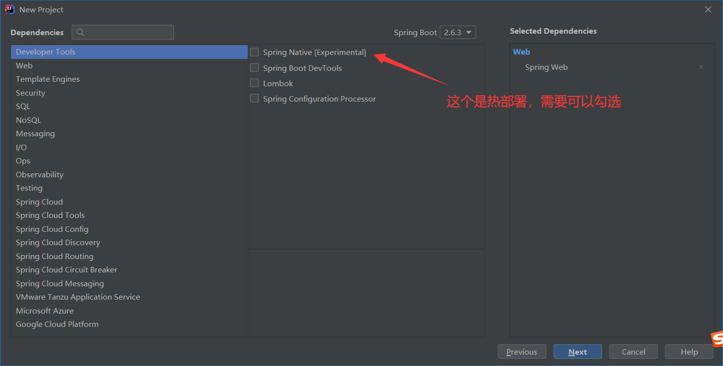
Task: Proceed with the Next button
Action: coord(578,352)
